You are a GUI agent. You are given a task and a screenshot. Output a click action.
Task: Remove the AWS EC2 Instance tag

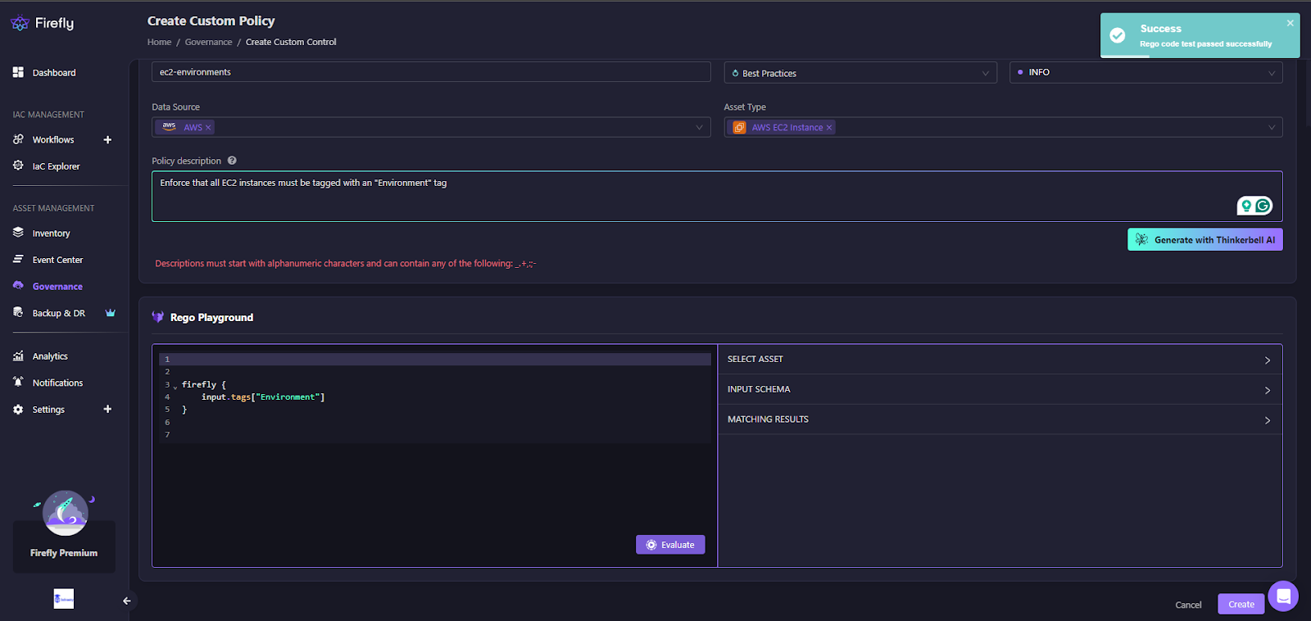click(x=829, y=128)
